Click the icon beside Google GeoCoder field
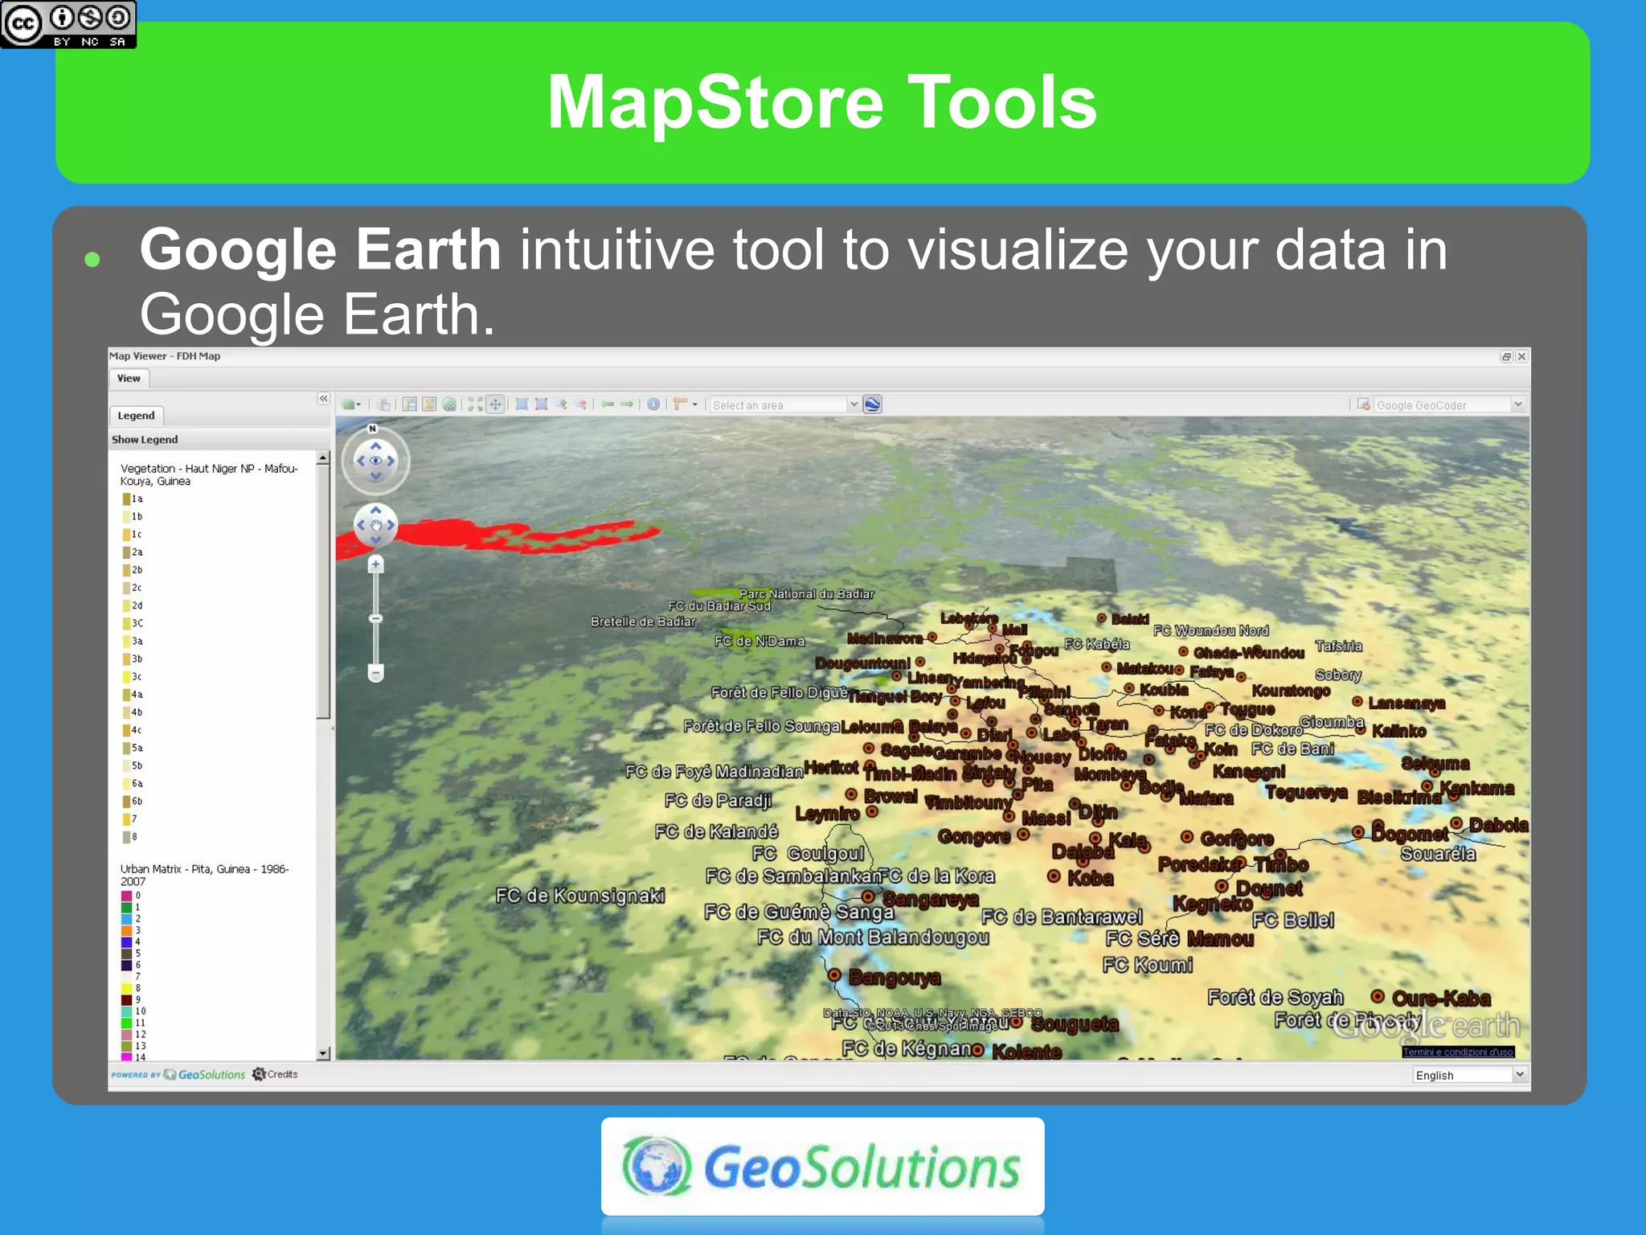Viewport: 1646px width, 1235px height. pos(1364,404)
